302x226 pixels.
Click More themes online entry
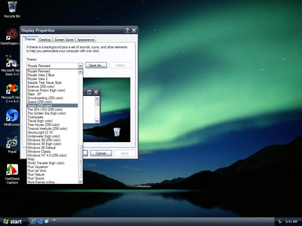pyautogui.click(x=52, y=182)
